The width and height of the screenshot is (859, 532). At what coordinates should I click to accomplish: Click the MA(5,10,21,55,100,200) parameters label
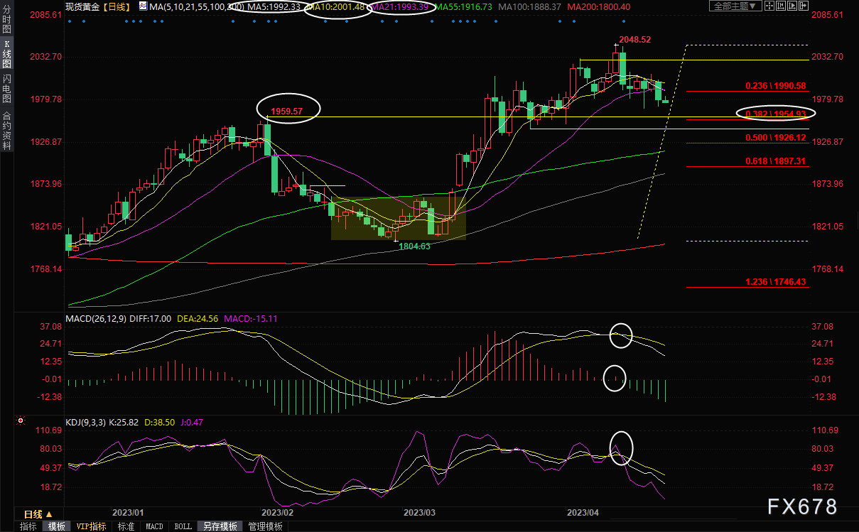[197, 6]
